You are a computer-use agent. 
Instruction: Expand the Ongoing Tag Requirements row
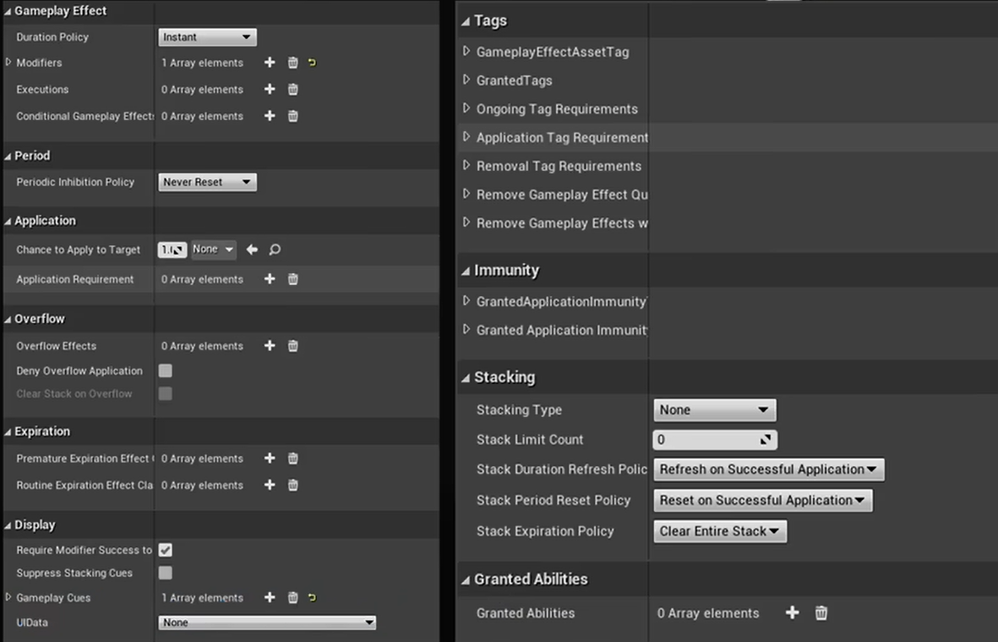(x=466, y=109)
